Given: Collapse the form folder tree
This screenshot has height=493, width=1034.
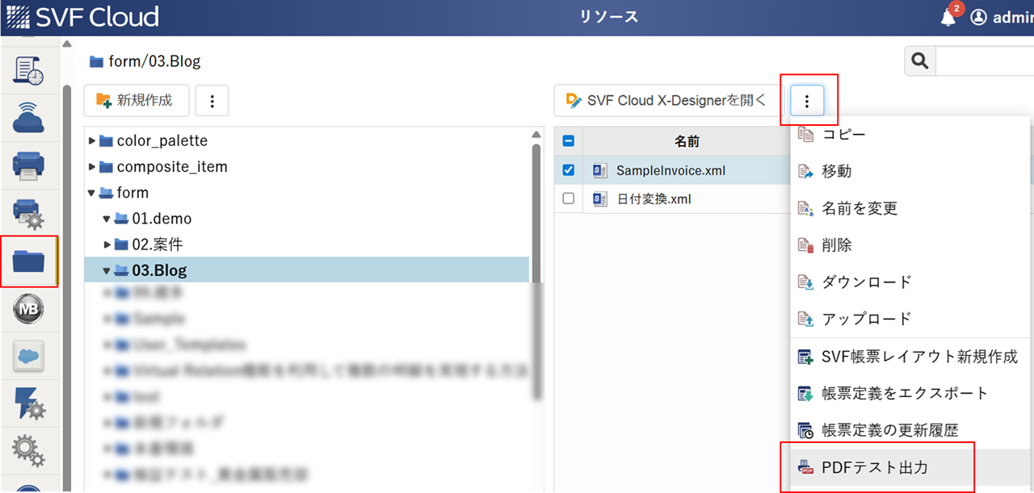Looking at the screenshot, I should [x=92, y=193].
